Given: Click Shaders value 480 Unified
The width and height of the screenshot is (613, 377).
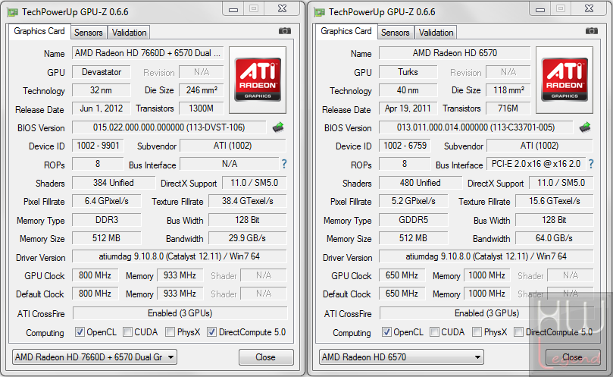Looking at the screenshot, I should 421,183.
